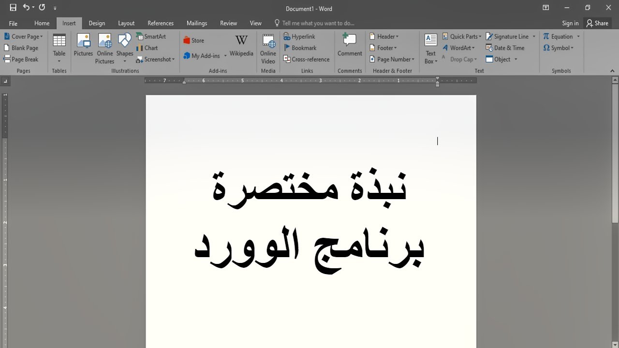This screenshot has width=619, height=348.
Task: Open the Wikipedia add-in
Action: tap(241, 46)
